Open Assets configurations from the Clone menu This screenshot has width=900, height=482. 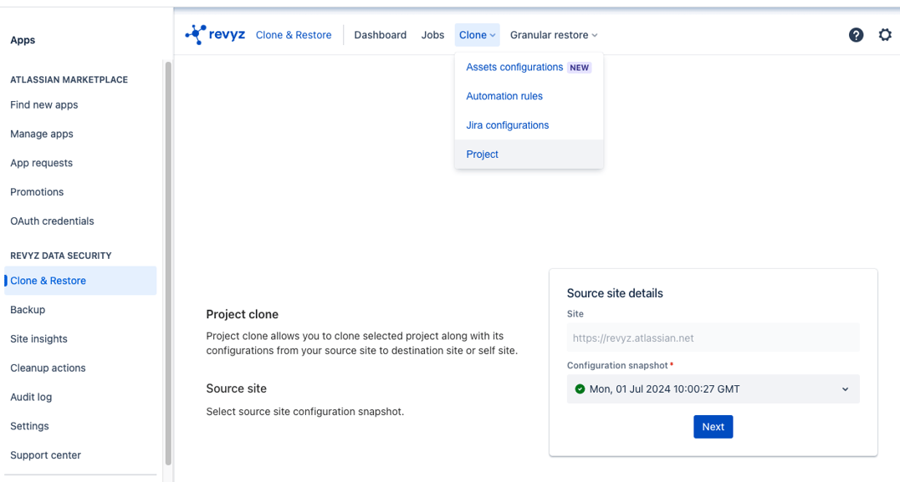514,67
